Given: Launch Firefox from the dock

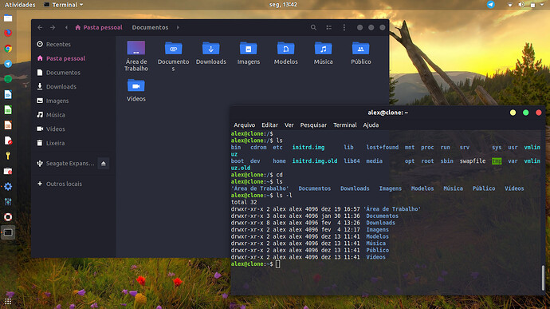Looking at the screenshot, I should (8, 33).
